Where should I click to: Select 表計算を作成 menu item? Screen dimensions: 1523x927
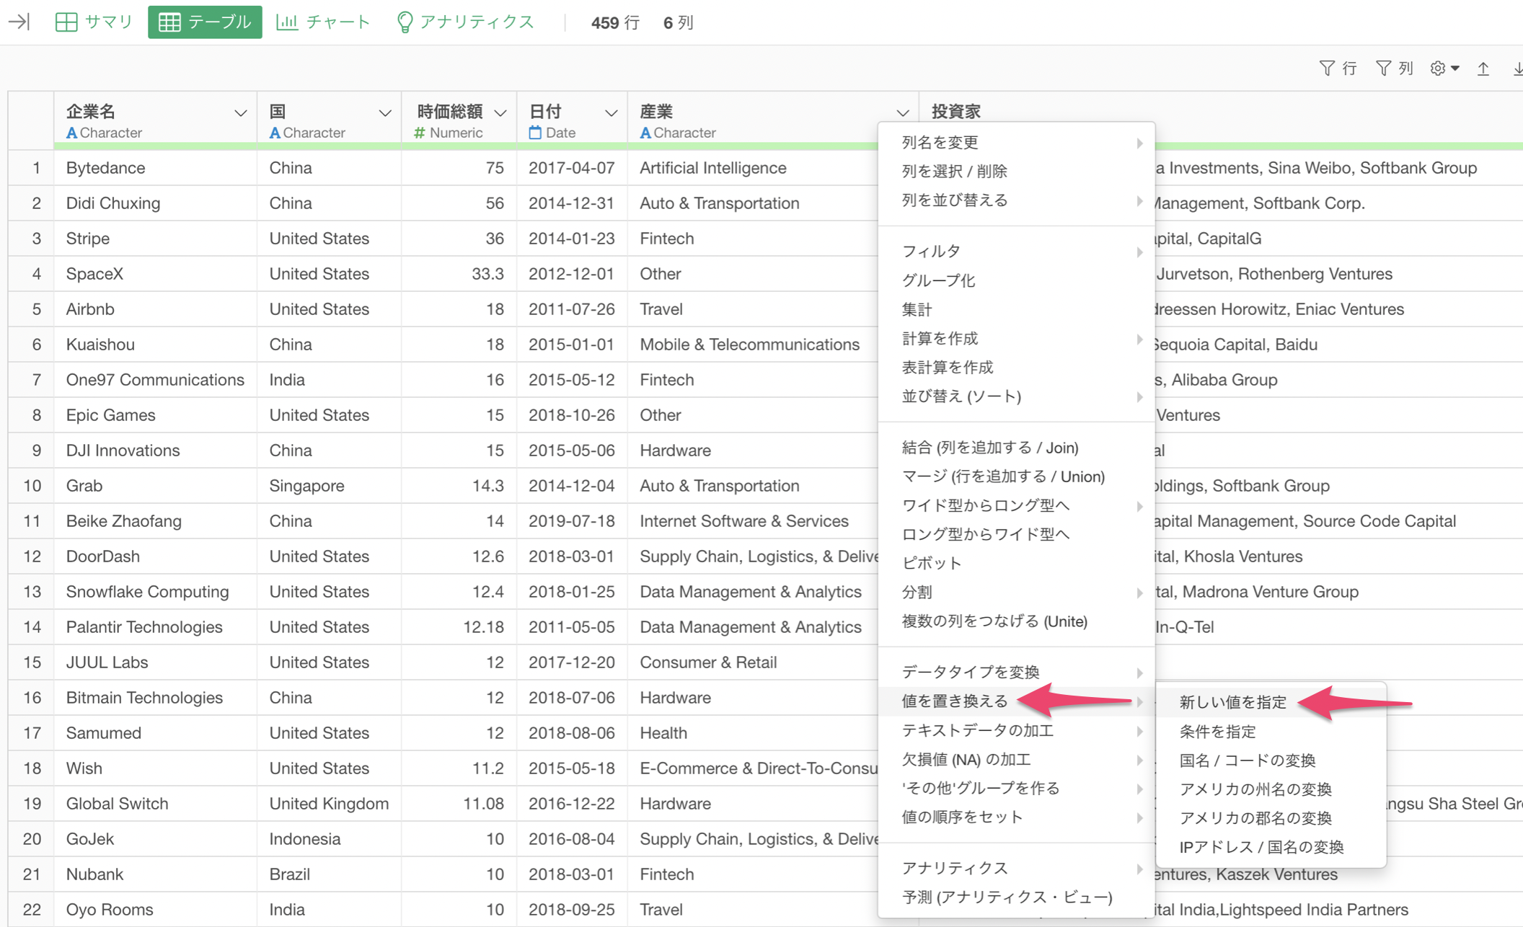coord(1016,367)
